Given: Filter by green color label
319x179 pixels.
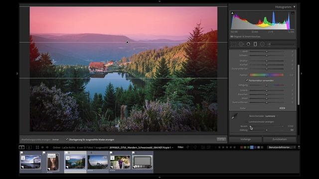Looking at the screenshot, I should 248,147.
